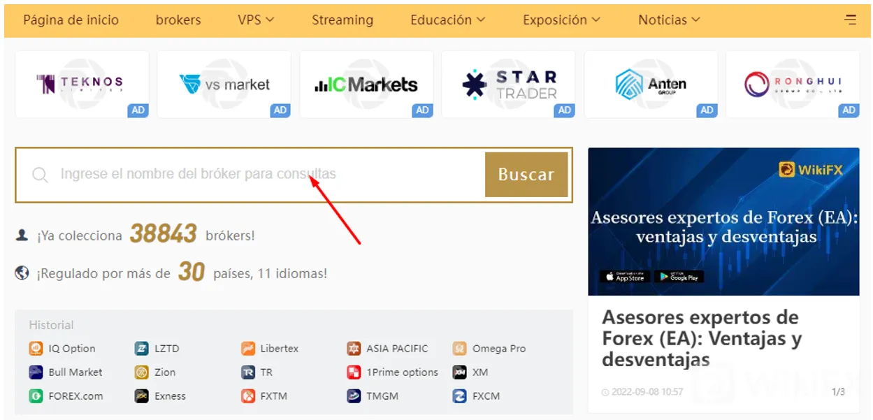
Task: Tap the Google Play download badge
Action: coord(679,277)
